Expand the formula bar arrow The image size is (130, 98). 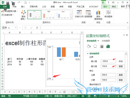[128, 28]
